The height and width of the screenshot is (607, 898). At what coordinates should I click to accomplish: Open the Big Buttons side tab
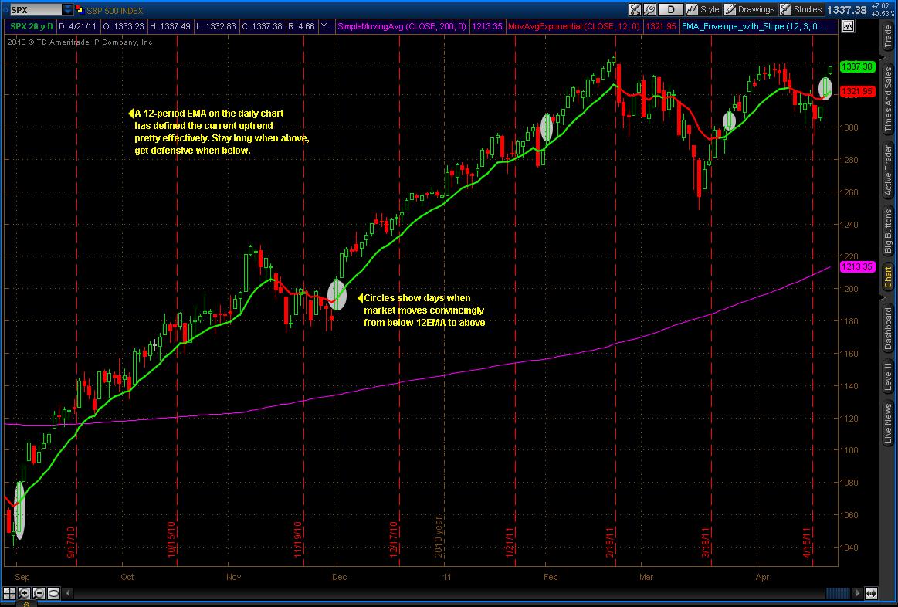tap(888, 232)
